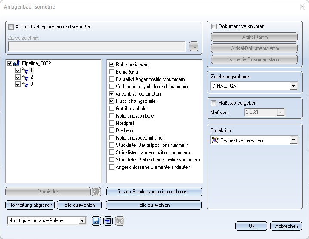This screenshot has width=309, height=239.
Task: Open the Projektion dropdown list
Action: coord(294,140)
